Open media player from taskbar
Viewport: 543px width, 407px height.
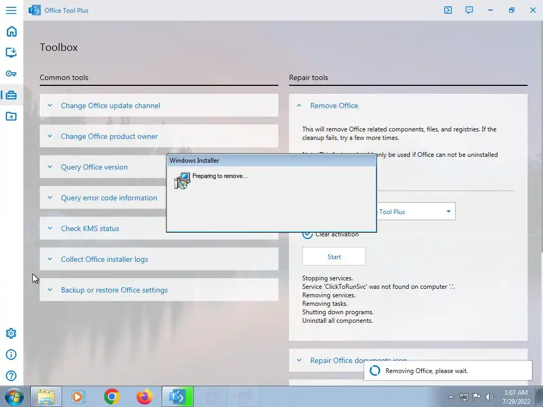click(78, 396)
